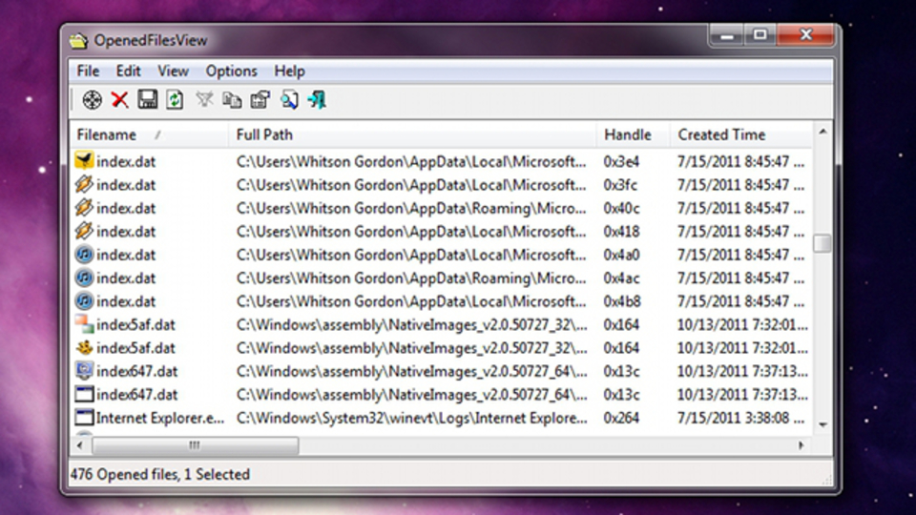Click the full path in the 0x4ac row

[411, 278]
